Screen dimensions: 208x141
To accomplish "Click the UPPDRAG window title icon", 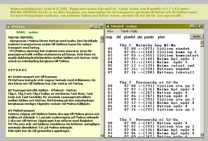I will [x=8, y=27].
